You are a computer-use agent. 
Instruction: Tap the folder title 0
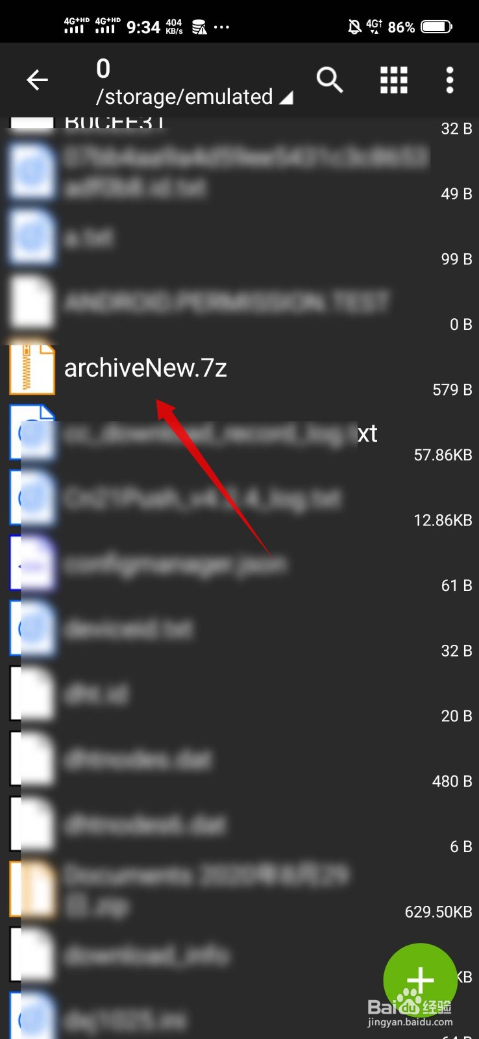pos(103,68)
